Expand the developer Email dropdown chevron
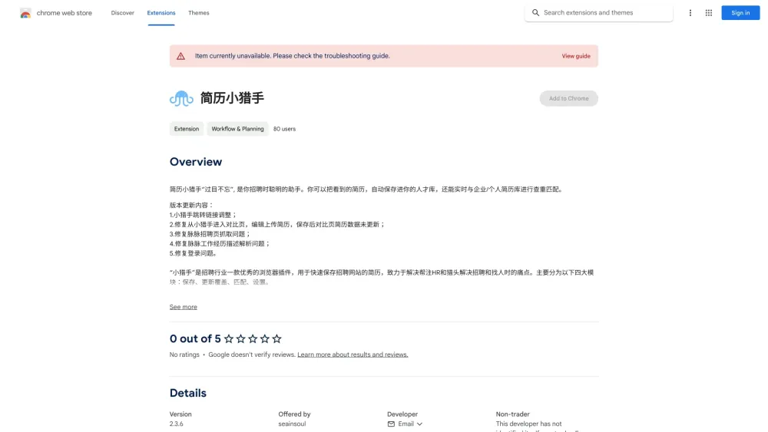Viewport: 768px width, 432px height. pos(419,424)
